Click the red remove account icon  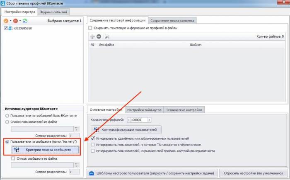coord(16,21)
